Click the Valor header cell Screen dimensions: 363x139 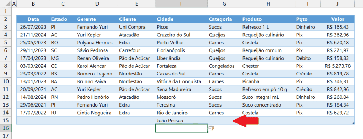pos(337,19)
